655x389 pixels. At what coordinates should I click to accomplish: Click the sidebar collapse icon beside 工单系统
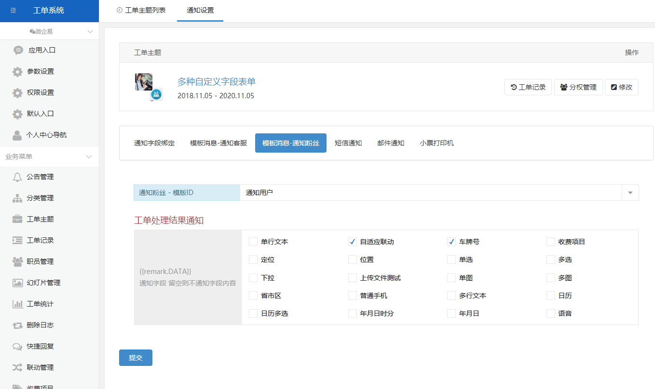(14, 11)
